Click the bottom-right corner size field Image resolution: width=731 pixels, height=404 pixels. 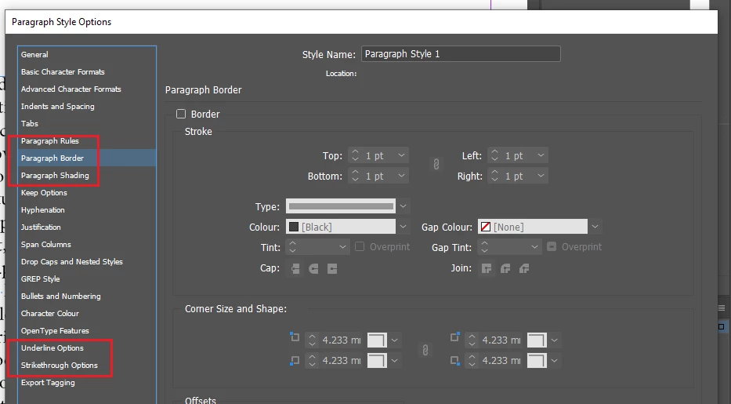pyautogui.click(x=501, y=361)
